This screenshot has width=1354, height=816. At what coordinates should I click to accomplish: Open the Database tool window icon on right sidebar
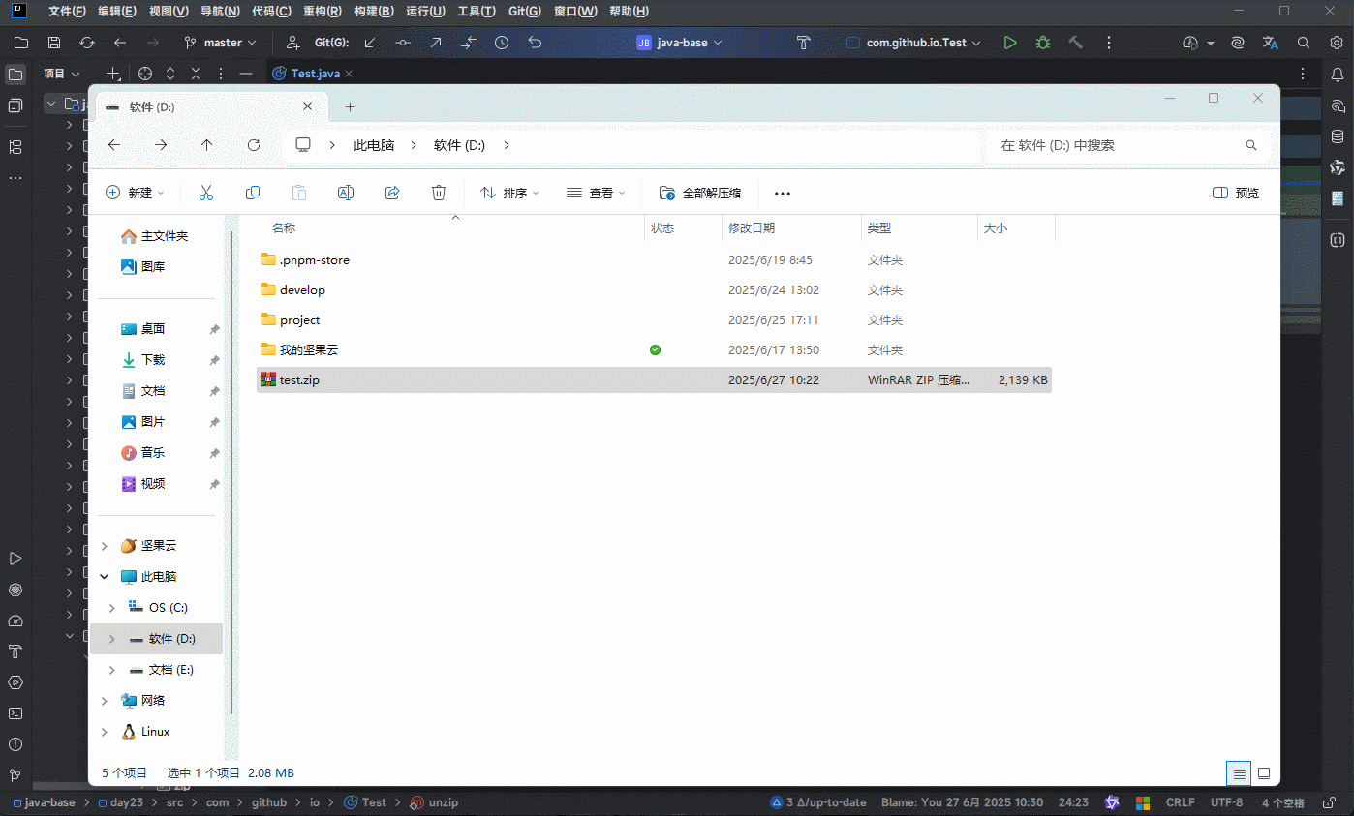pyautogui.click(x=1338, y=136)
